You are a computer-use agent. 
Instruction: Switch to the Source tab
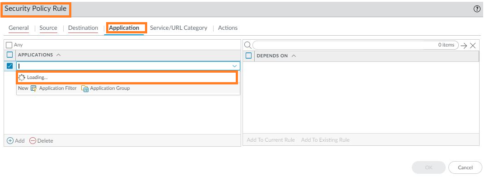point(48,28)
